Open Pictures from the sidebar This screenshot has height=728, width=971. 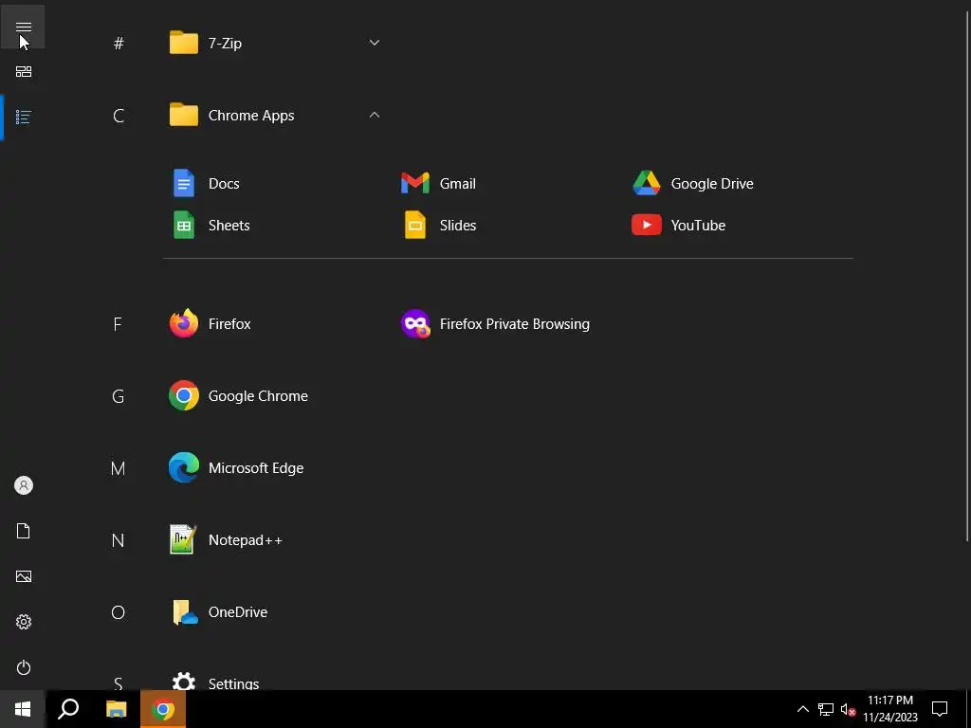(x=23, y=576)
